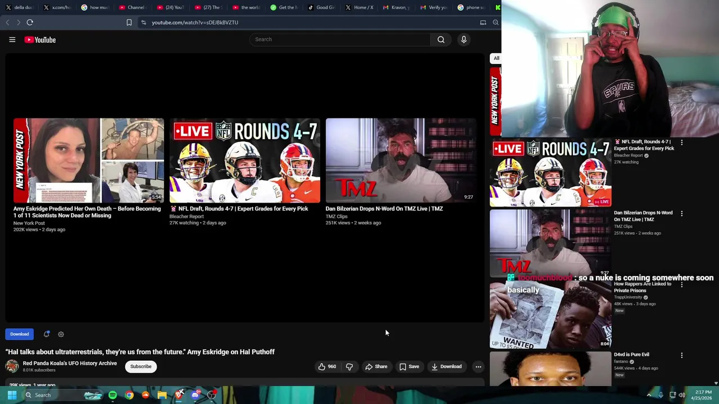This screenshot has width=719, height=404.
Task: Click the magnifier search button in YouTube
Action: [x=441, y=39]
